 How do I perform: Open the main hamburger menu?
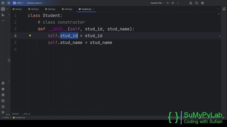coord(9,3)
